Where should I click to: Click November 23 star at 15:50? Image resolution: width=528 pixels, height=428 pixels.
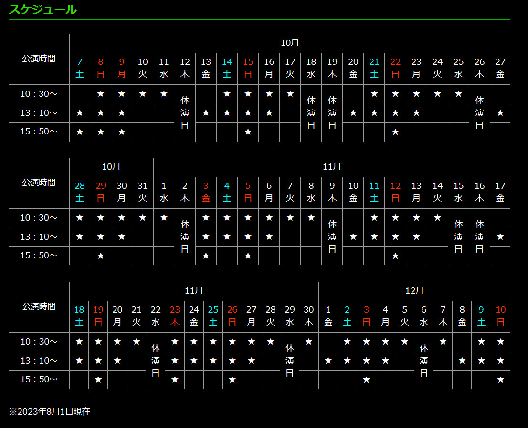(x=175, y=380)
